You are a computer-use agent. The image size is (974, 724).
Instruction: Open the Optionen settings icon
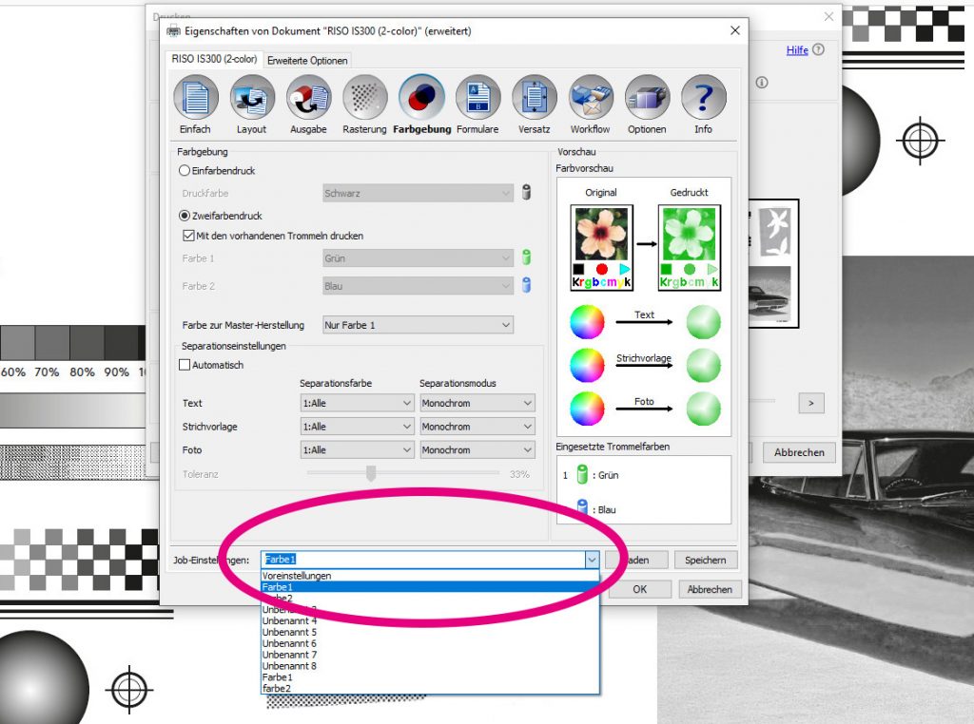[x=647, y=98]
